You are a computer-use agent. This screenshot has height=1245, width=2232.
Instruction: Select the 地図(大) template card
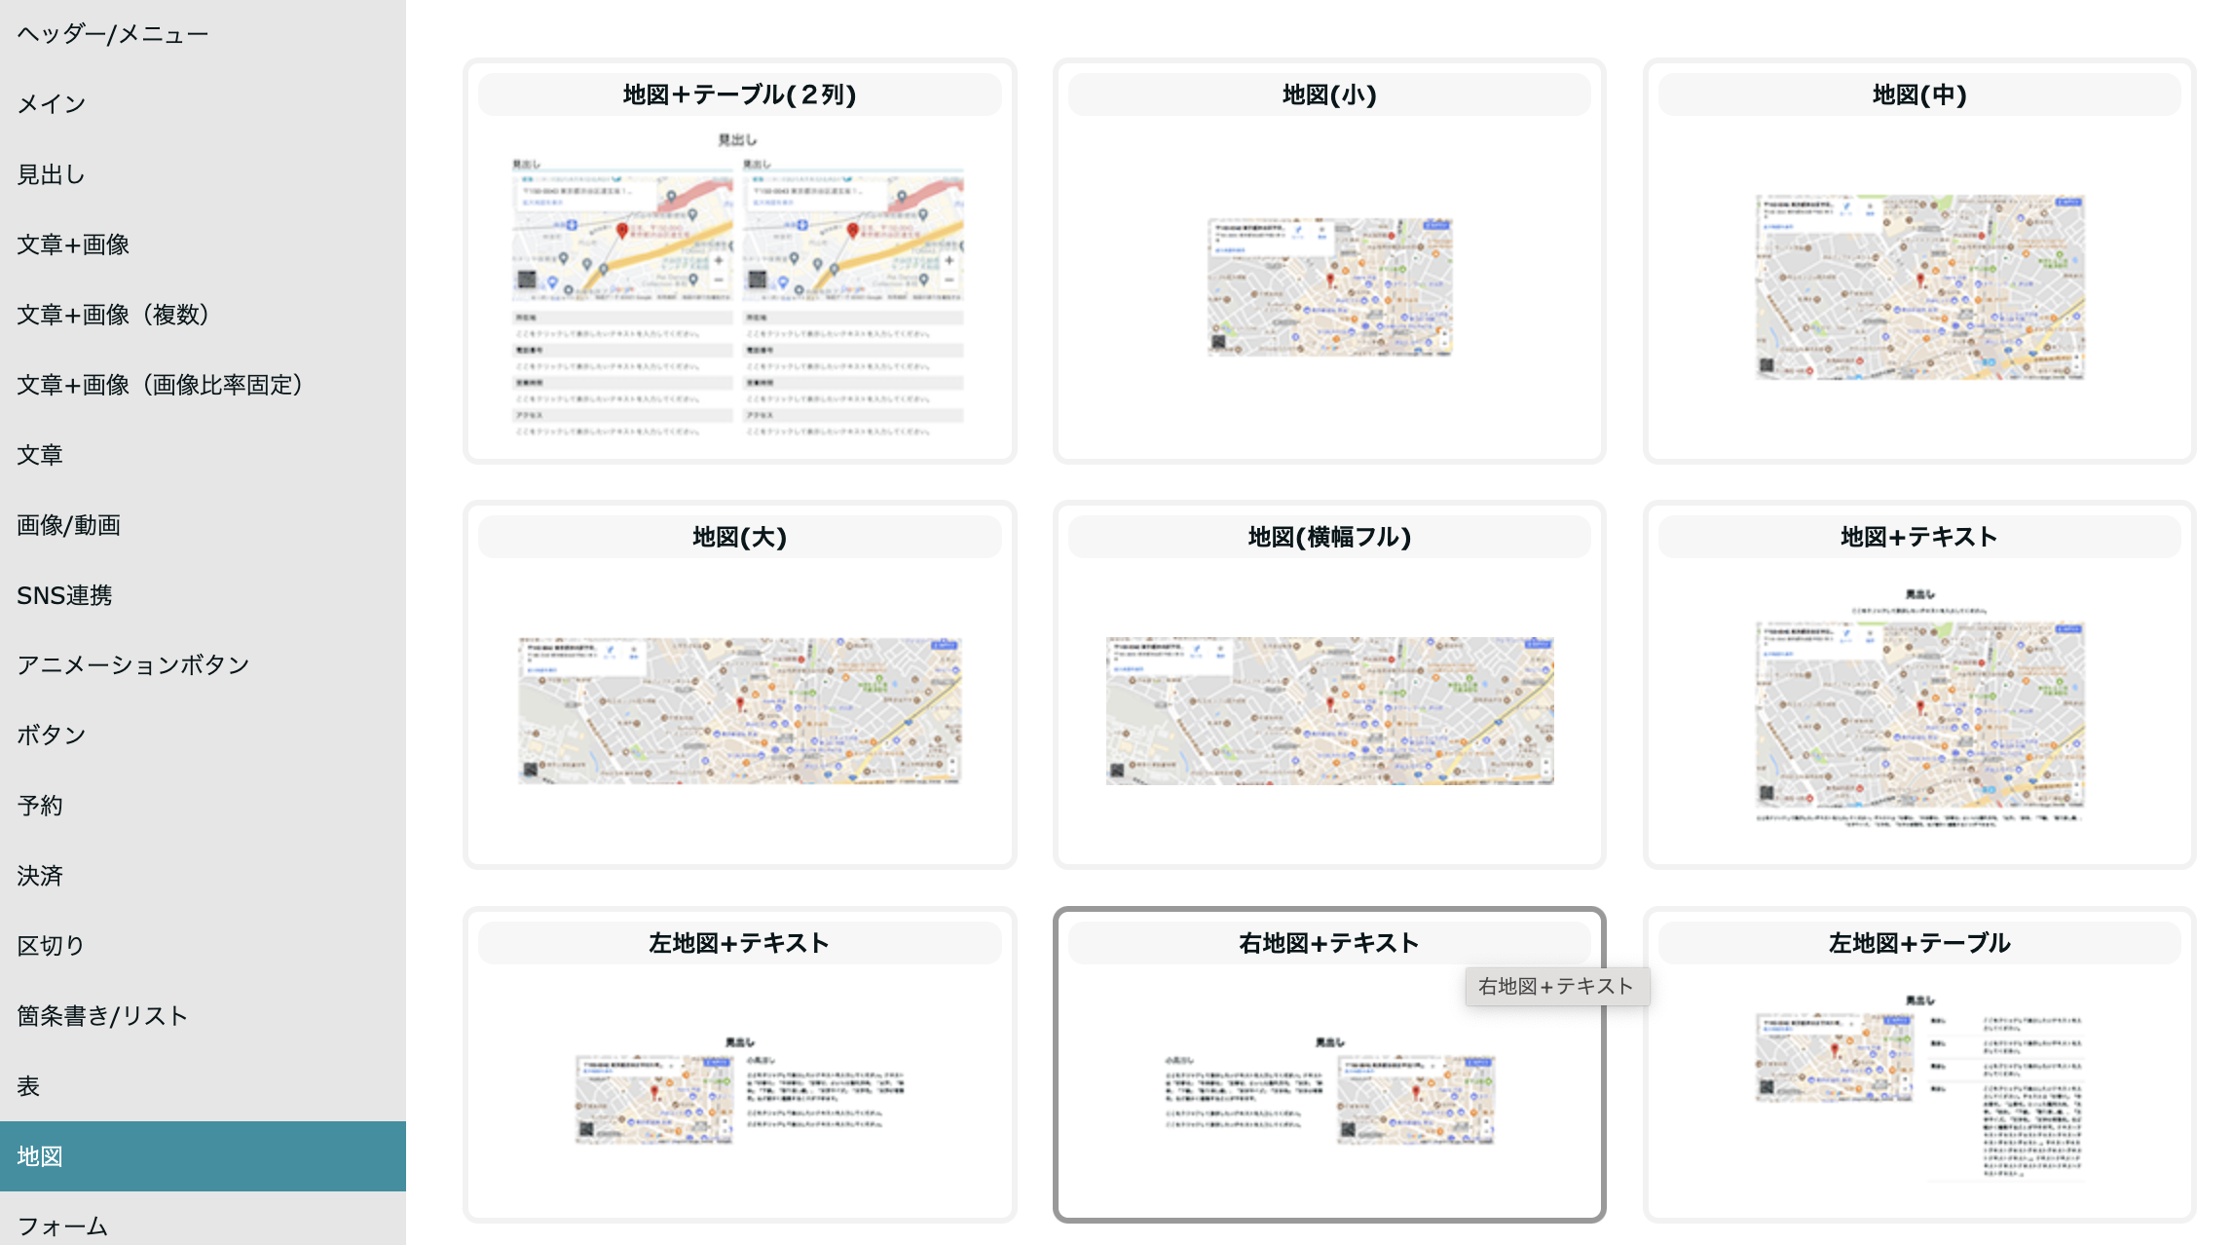pos(739,709)
